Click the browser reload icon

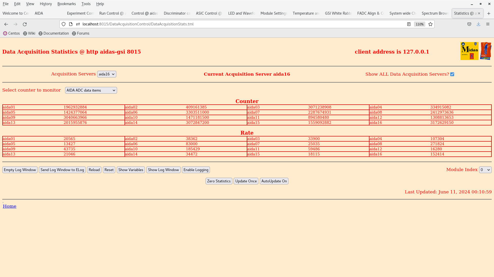[25, 24]
